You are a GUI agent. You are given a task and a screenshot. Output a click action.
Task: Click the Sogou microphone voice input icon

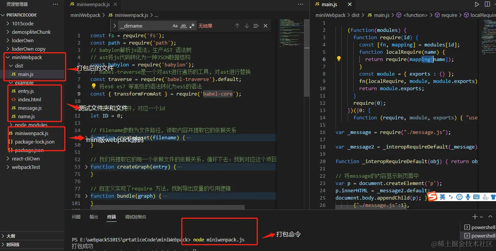(468, 197)
